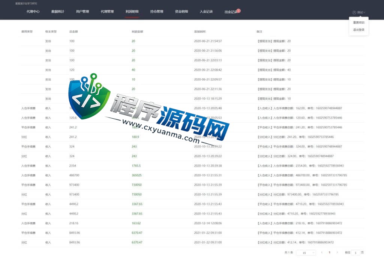384x262 pixels.
Task: Select timestamp 2020-06-21 22:08:42
Action: pos(208,70)
